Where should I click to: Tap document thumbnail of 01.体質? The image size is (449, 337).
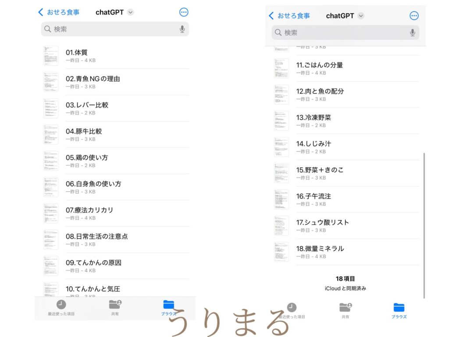click(x=51, y=56)
